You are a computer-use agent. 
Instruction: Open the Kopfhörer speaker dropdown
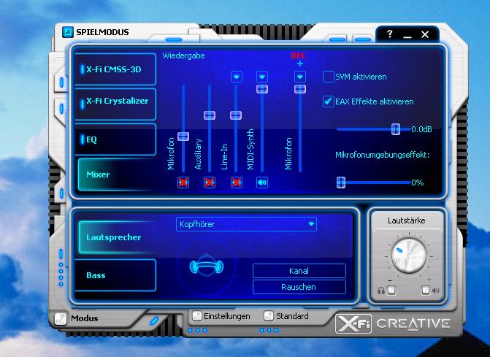pos(246,224)
